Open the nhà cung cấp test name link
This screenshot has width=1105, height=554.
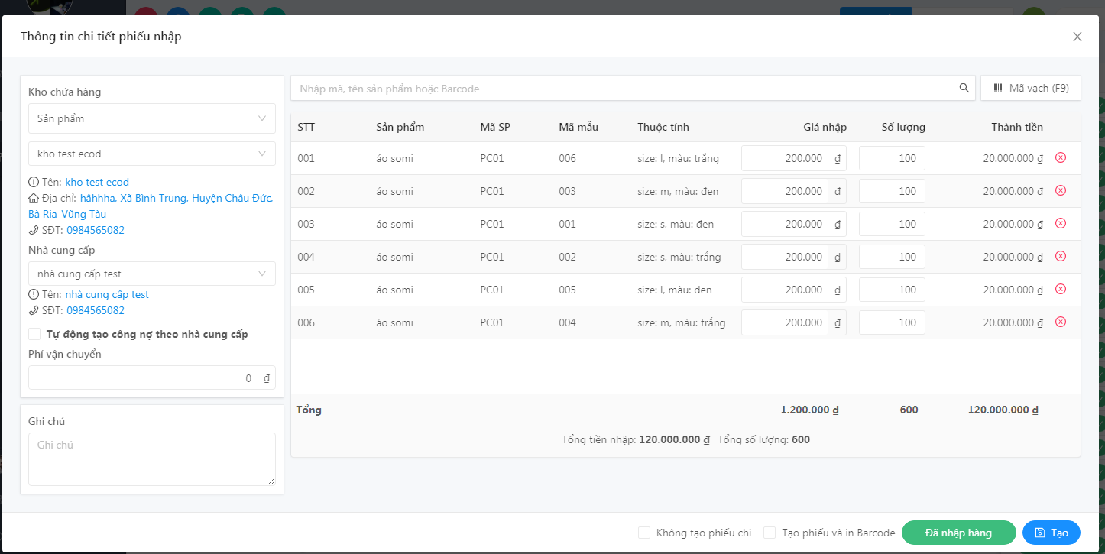pos(107,295)
